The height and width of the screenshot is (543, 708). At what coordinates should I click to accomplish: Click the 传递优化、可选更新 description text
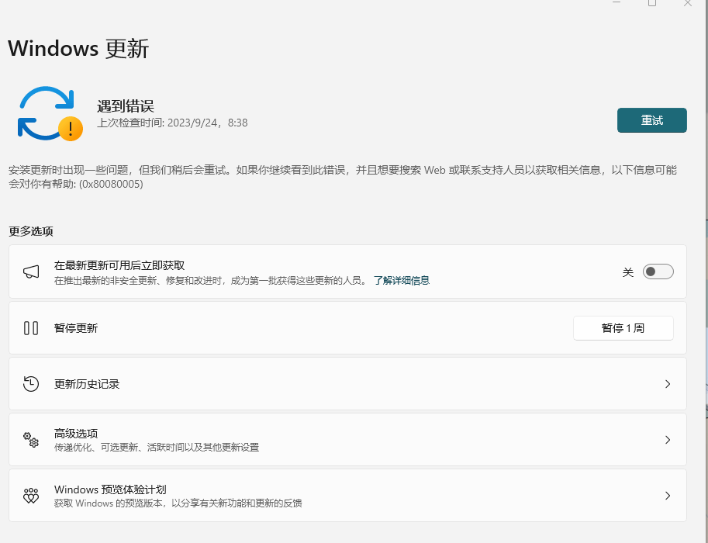pyautogui.click(x=157, y=448)
